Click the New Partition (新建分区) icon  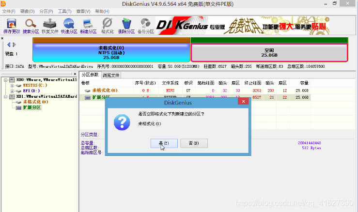click(x=88, y=26)
